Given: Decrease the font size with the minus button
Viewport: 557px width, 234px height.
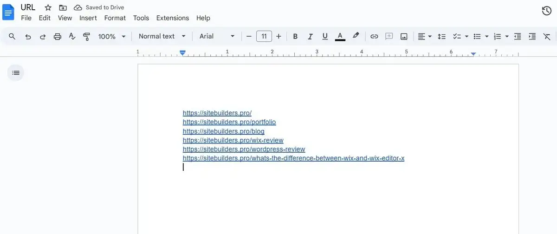Looking at the screenshot, I should 249,36.
